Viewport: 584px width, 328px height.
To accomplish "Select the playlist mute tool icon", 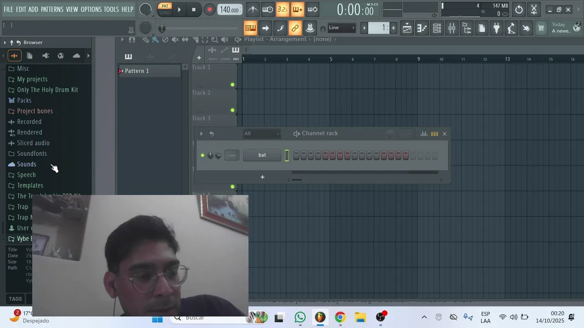I will [175, 40].
